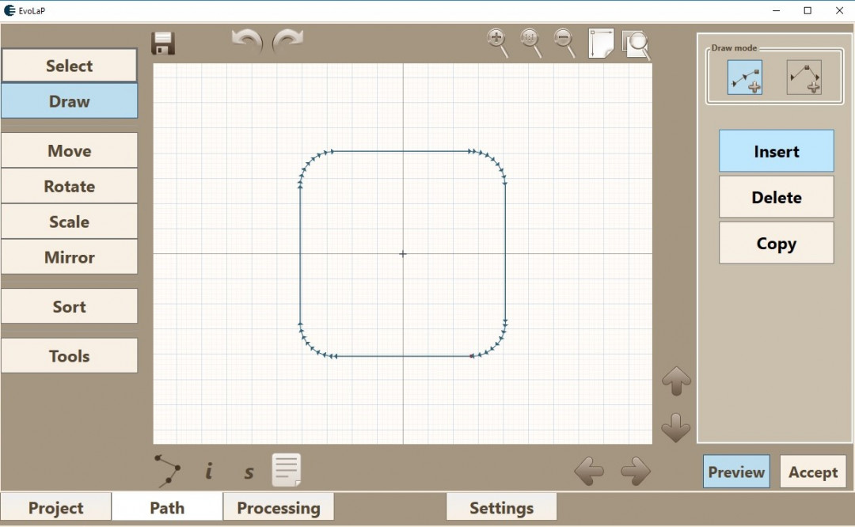Click the zoom-to-area magnifier icon

(636, 44)
